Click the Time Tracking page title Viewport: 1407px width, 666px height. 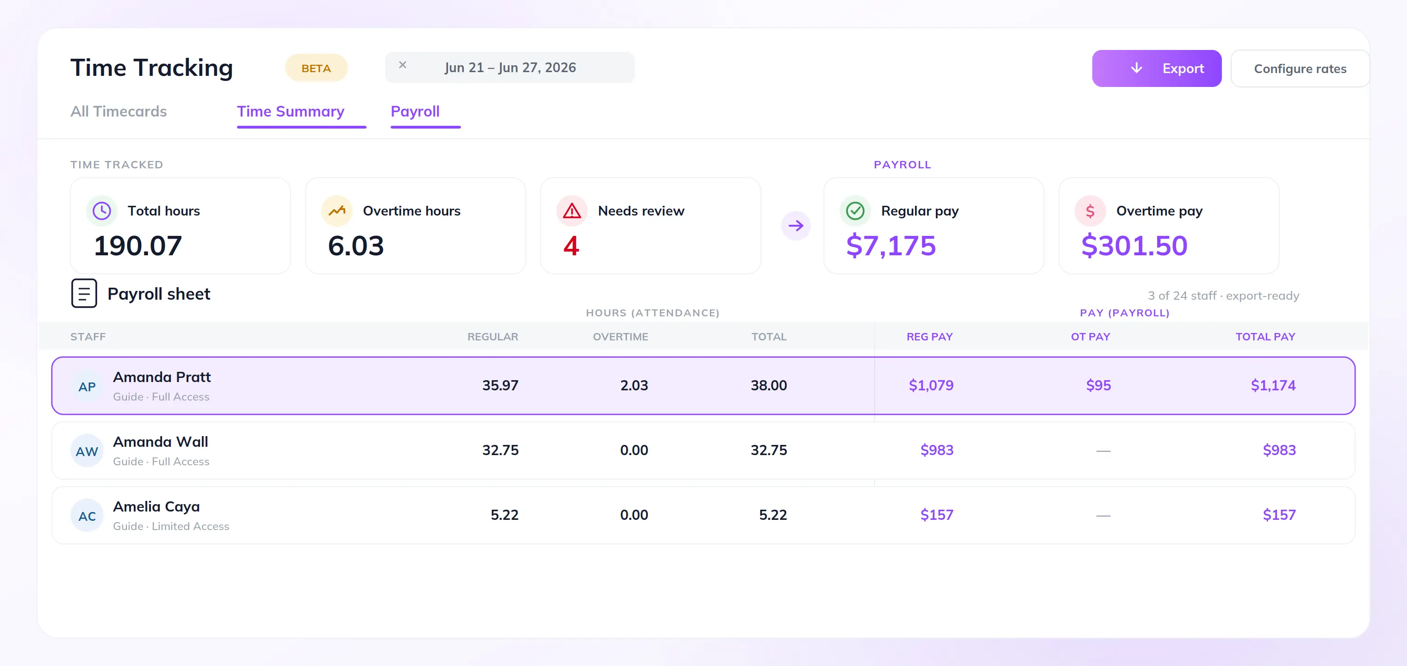pos(152,68)
